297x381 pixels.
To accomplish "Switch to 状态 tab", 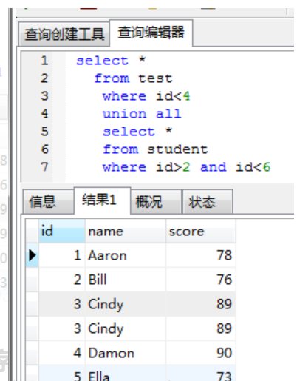I will [x=208, y=202].
